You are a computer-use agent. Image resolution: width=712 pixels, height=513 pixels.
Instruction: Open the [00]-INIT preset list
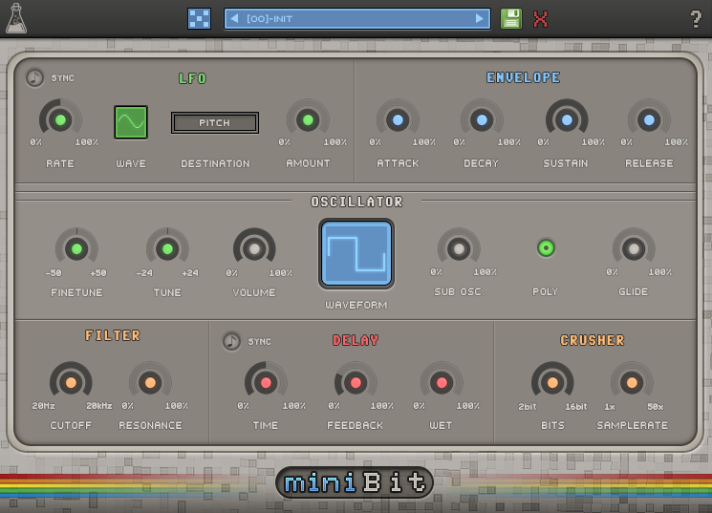tap(356, 18)
